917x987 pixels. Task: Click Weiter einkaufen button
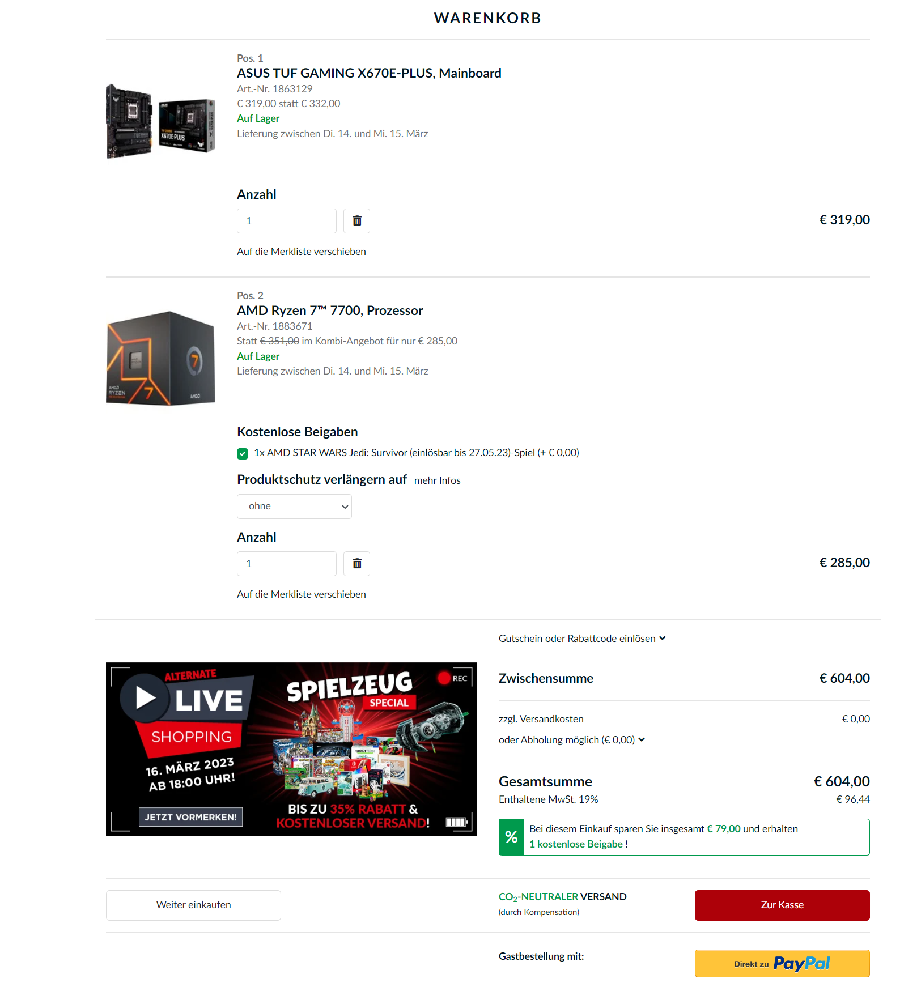(193, 905)
